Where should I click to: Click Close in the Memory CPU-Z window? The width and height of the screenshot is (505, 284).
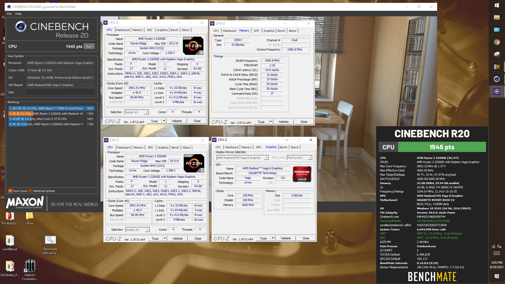pos(304,122)
